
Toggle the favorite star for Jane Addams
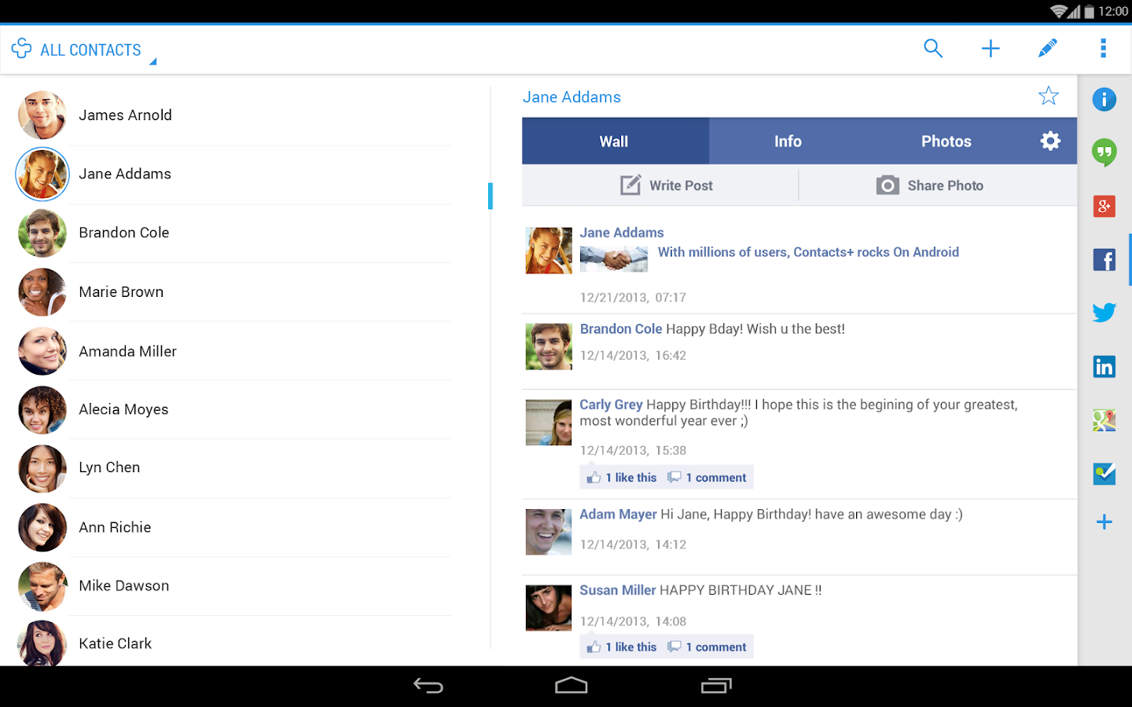coord(1049,95)
